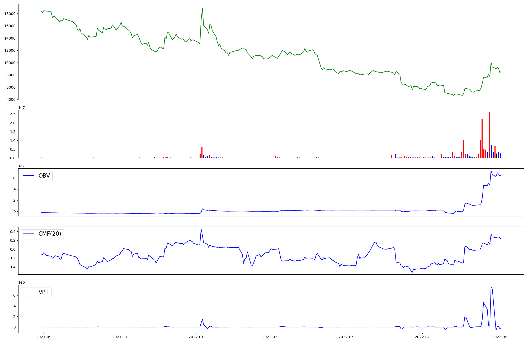Click the CMF(20) legend label

pyautogui.click(x=50, y=234)
